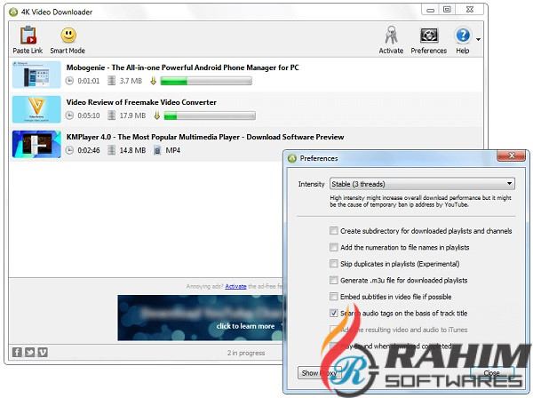Click the MP4 format icon in KMPlayer row
533x398 pixels.
pos(156,150)
